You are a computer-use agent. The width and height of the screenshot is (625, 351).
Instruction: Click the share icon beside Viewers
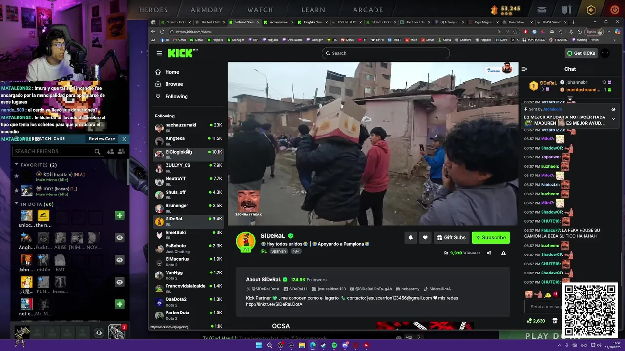point(489,253)
